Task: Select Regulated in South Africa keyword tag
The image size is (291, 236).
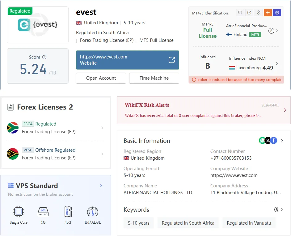Action: click(x=188, y=223)
